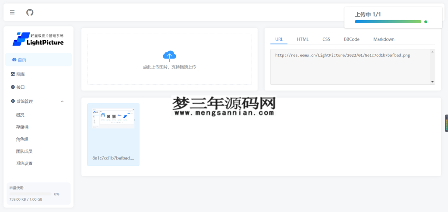This screenshot has height=212, width=448.
Task: Click the 上传中 1/1 notification title
Action: tap(368, 14)
